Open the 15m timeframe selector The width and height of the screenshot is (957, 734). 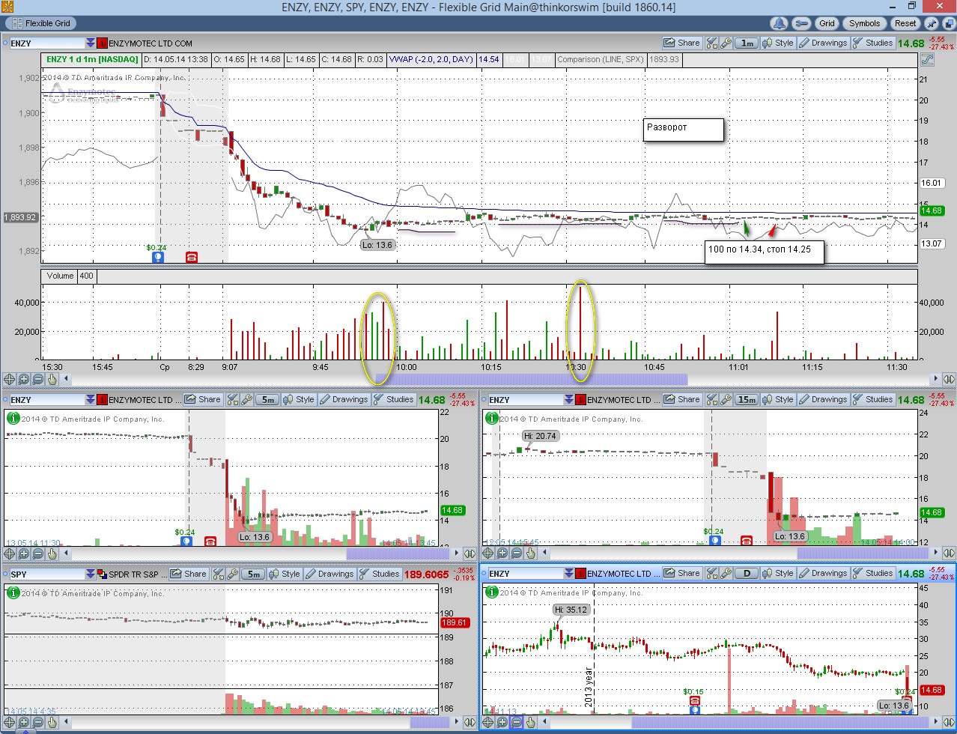pyautogui.click(x=747, y=400)
